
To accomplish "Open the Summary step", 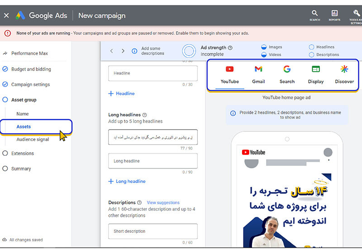I will tap(21, 168).
